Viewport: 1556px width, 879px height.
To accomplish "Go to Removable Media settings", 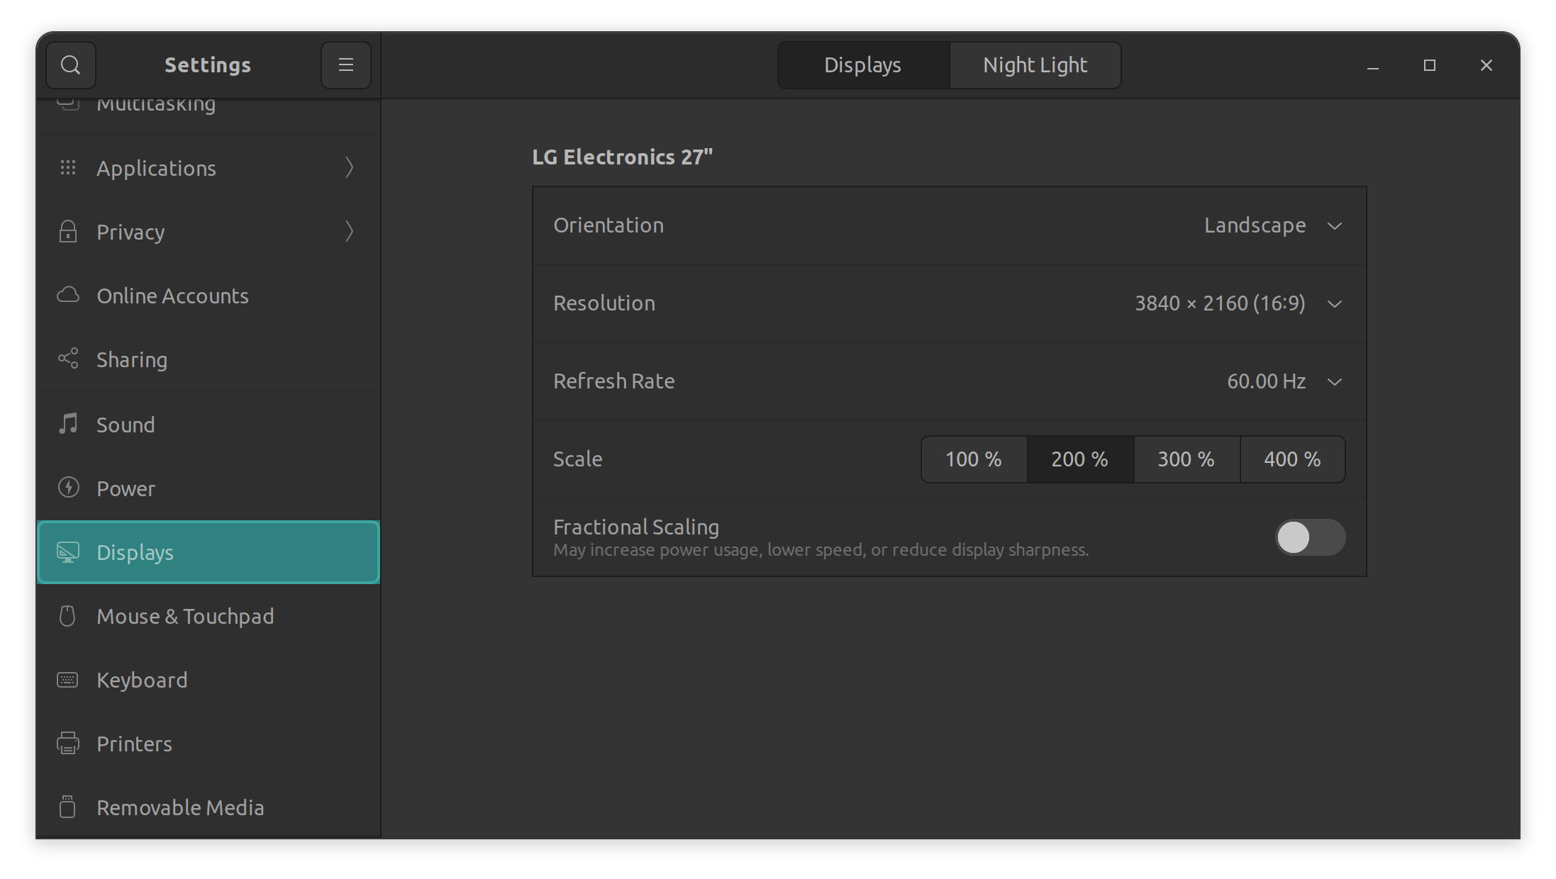I will pos(180,807).
